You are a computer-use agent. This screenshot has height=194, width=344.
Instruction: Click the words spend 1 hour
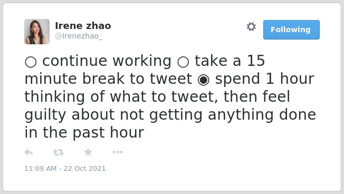[264, 79]
